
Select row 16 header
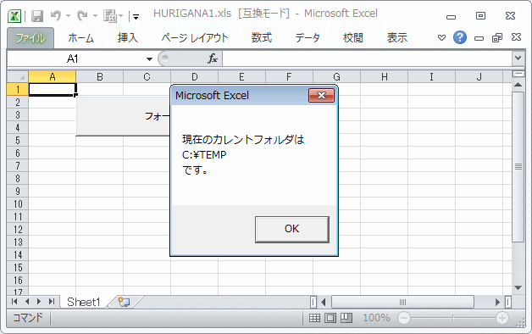pyautogui.click(x=18, y=281)
